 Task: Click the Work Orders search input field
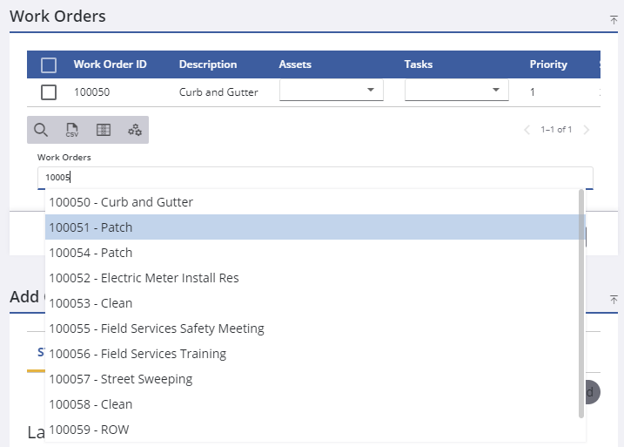click(313, 177)
